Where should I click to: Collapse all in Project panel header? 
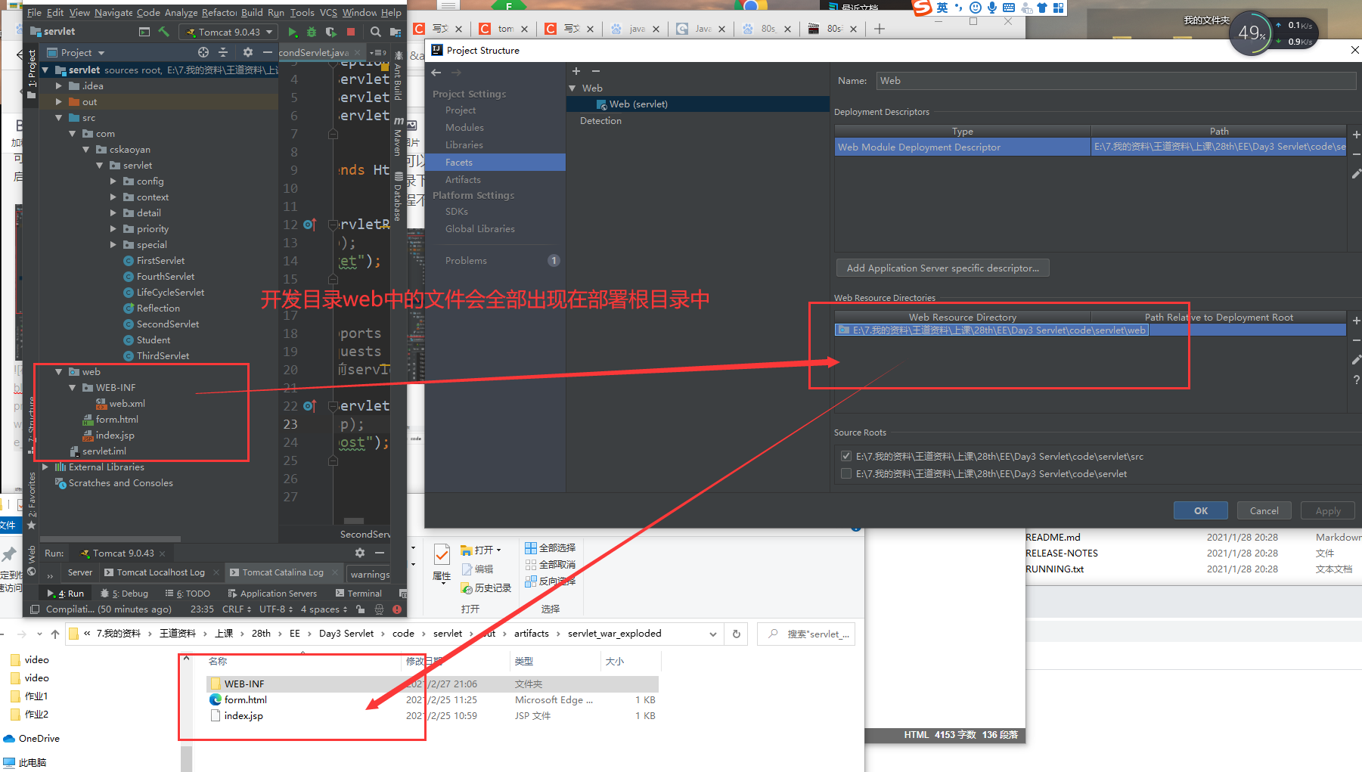pos(223,52)
